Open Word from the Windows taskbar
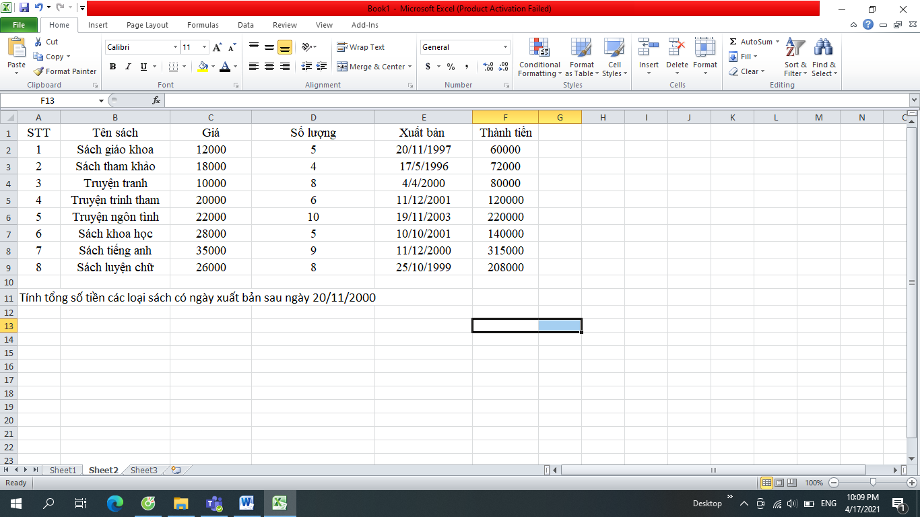Image resolution: width=920 pixels, height=517 pixels. 247,503
